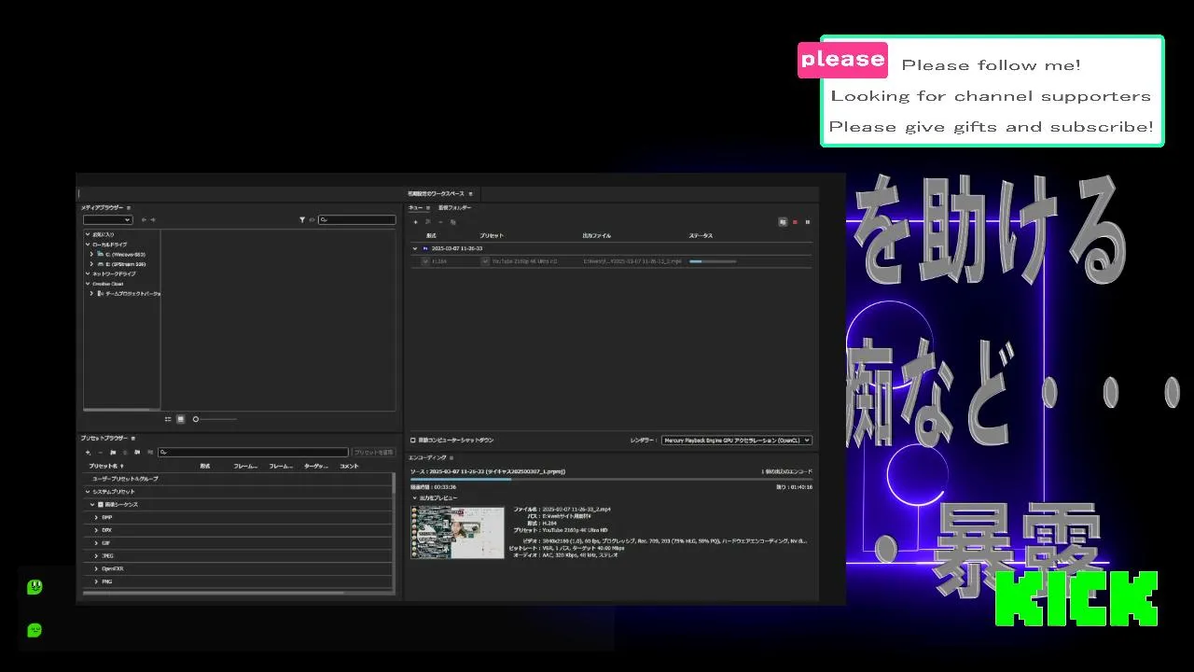Duplicate the selected queue item
The width and height of the screenshot is (1194, 672).
point(452,222)
